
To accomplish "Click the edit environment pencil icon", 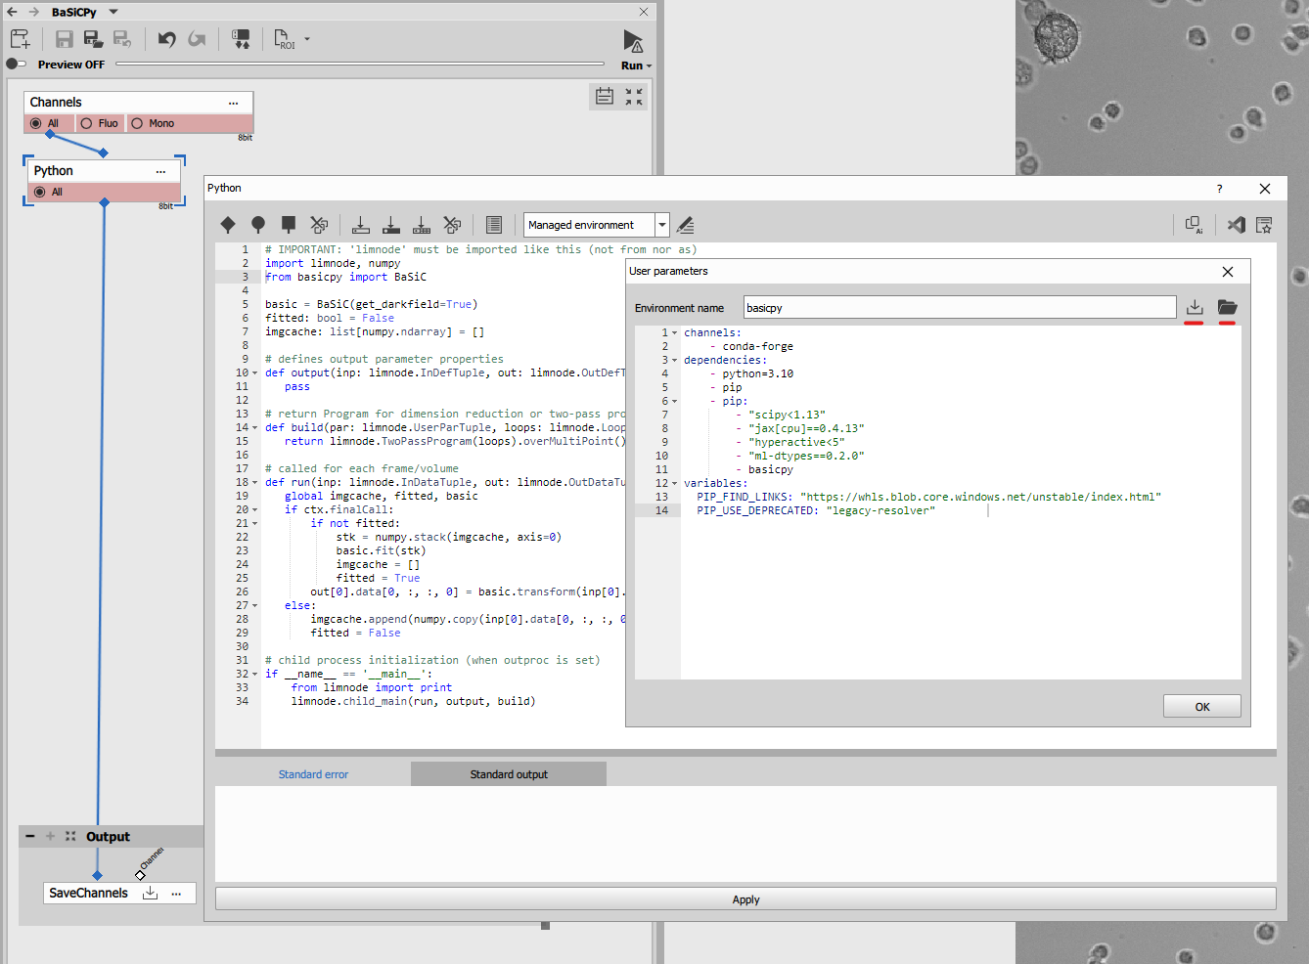I will click(x=686, y=225).
